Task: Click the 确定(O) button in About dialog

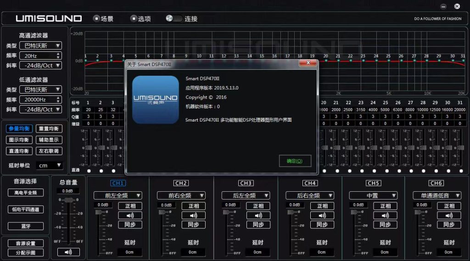Action: click(295, 161)
